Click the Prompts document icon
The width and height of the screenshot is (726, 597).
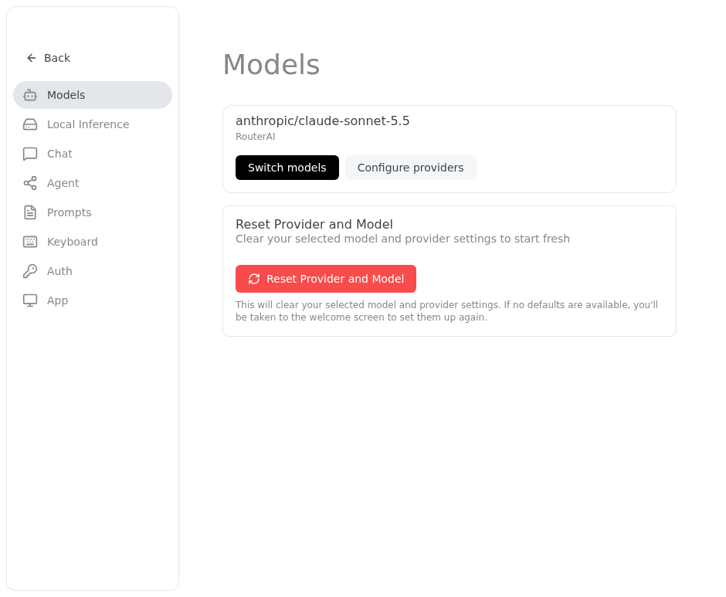tap(30, 212)
